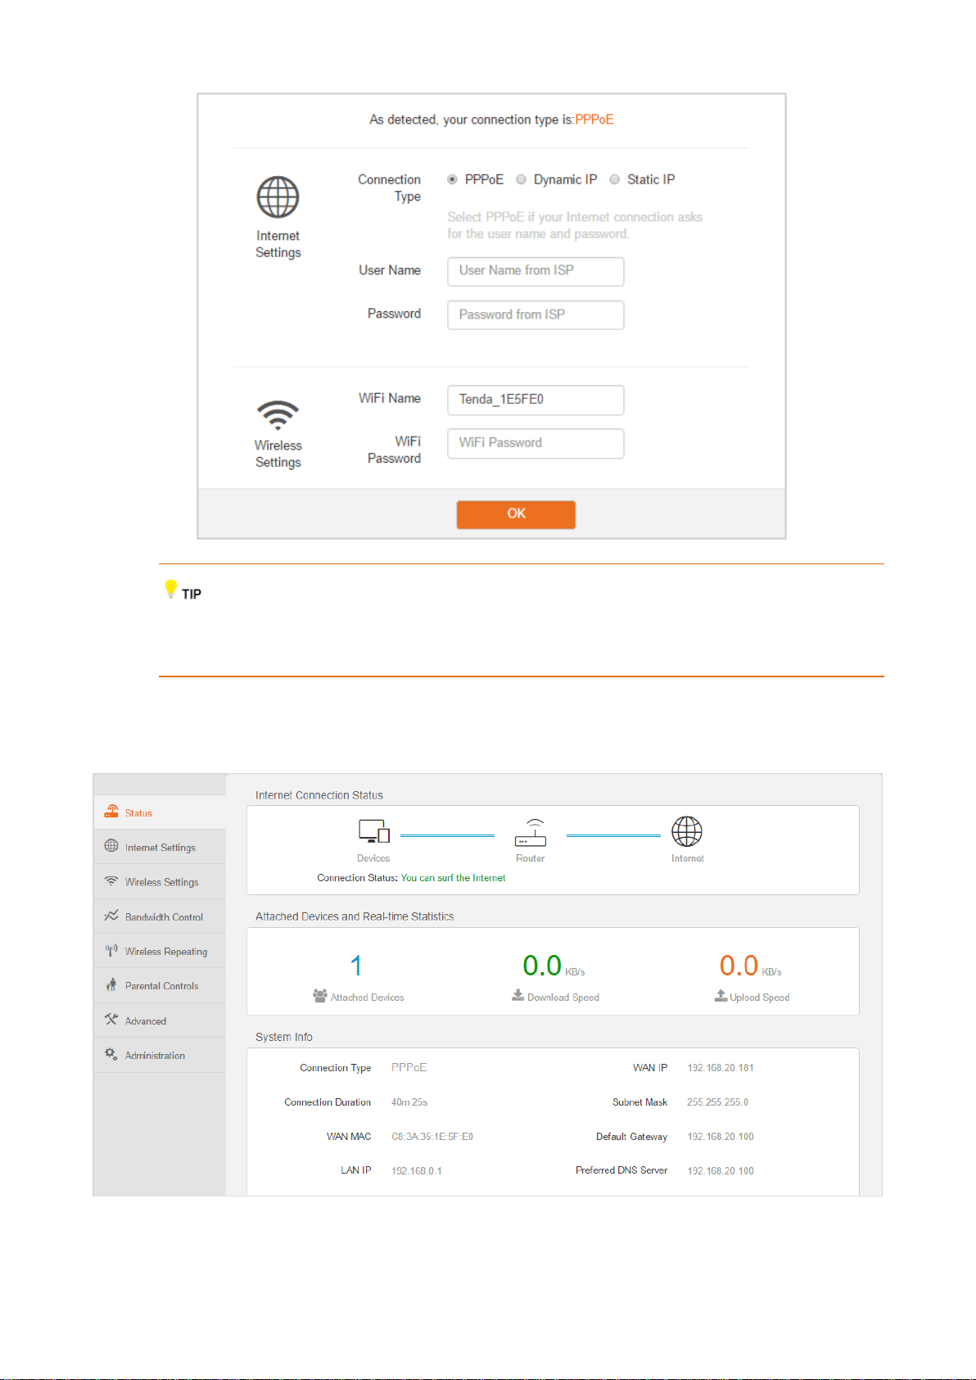976x1380 pixels.
Task: Click the orange OK button
Action: (516, 514)
